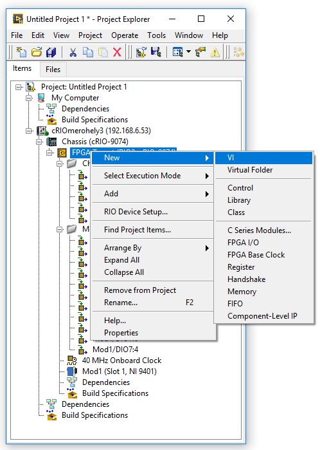This screenshot has width=320, height=450.
Task: Click Dependencies icon under My Computer
Action: click(51, 109)
